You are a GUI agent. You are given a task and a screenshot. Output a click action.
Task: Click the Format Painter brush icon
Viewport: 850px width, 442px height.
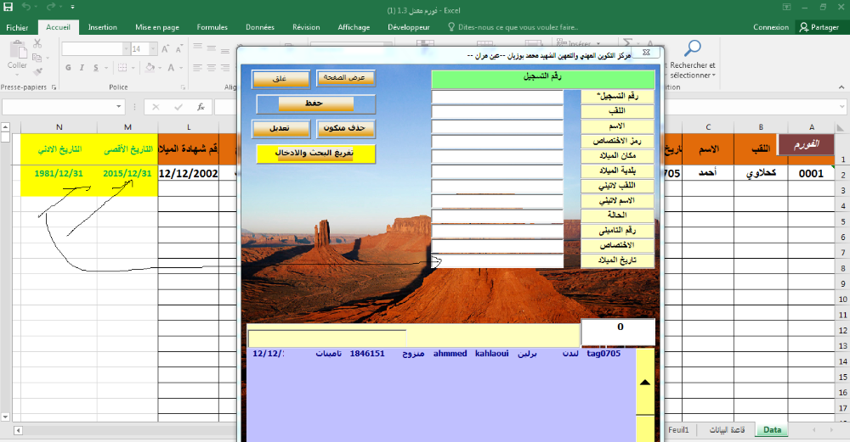point(38,73)
